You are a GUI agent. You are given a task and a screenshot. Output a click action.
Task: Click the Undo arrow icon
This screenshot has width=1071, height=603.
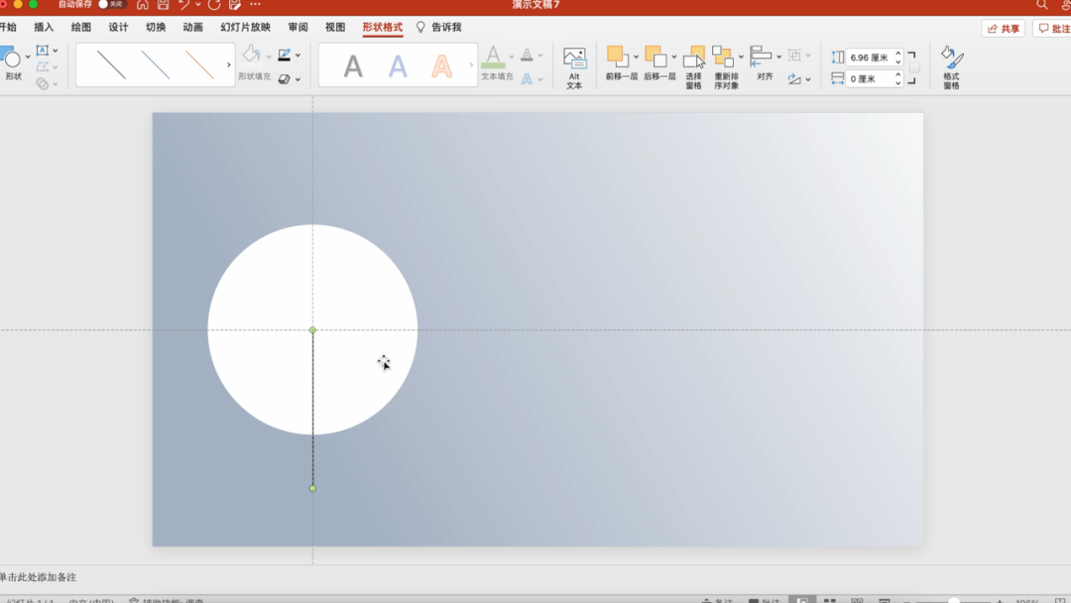tap(183, 5)
